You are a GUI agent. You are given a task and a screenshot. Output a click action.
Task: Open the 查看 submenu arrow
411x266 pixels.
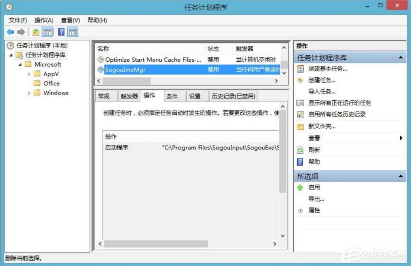[x=400, y=138]
